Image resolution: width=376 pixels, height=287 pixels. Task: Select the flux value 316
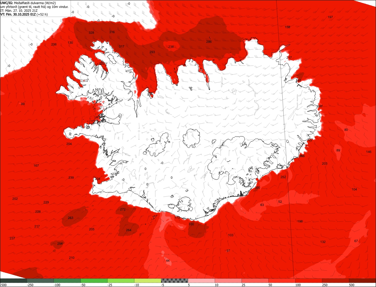tap(112, 32)
